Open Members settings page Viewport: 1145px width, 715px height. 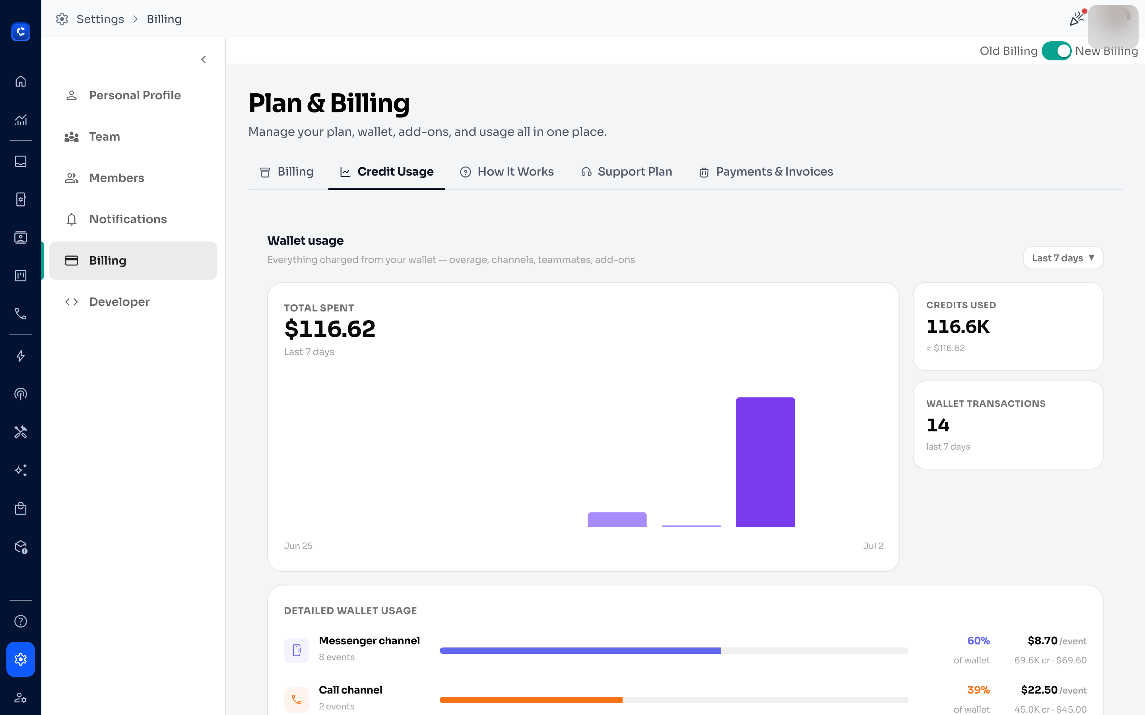click(133, 178)
